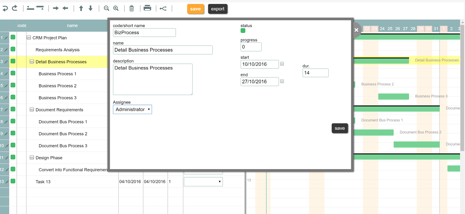
Task: Delete the selected task with the trash icon
Action: (132, 8)
